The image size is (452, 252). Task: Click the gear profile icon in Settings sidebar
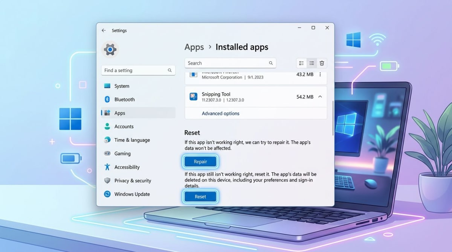click(x=110, y=50)
